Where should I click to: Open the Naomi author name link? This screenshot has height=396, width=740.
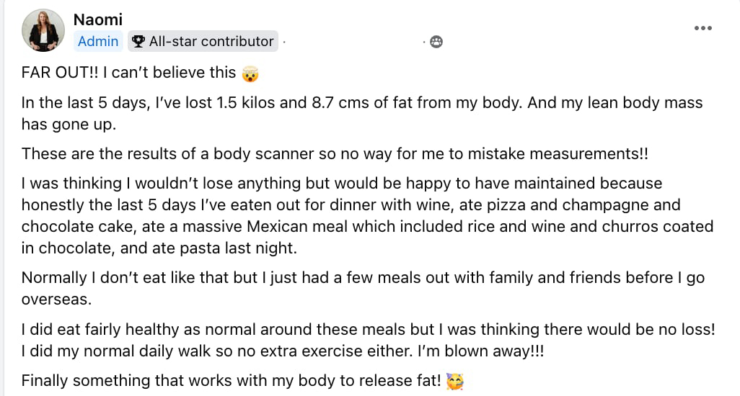[98, 19]
